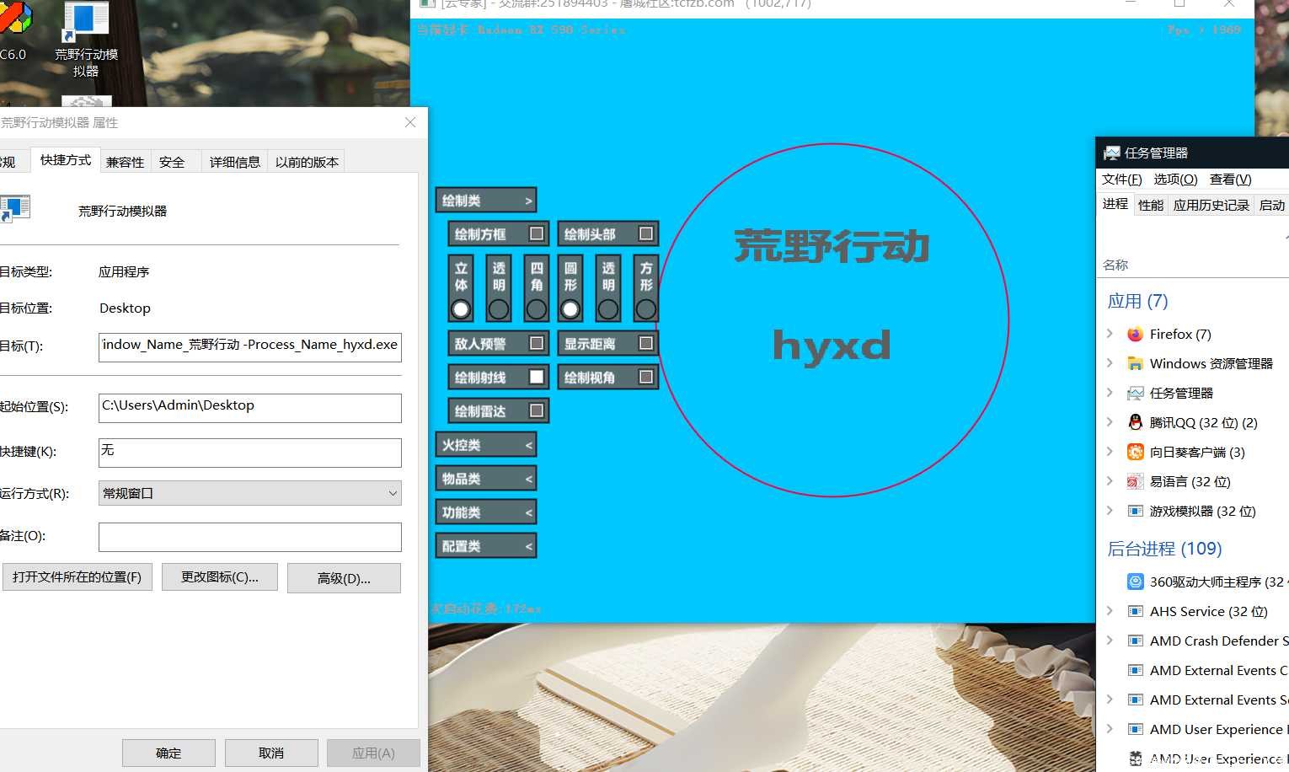This screenshot has height=772, width=1289.
Task: Select the AMD User Experience row
Action: click(x=1193, y=729)
